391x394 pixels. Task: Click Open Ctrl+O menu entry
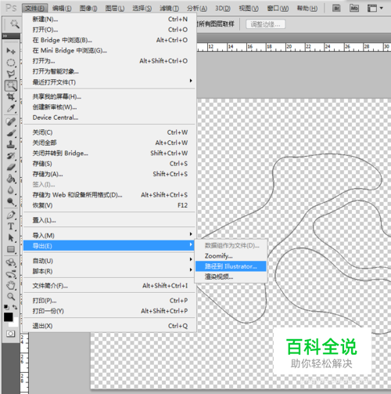click(109, 30)
